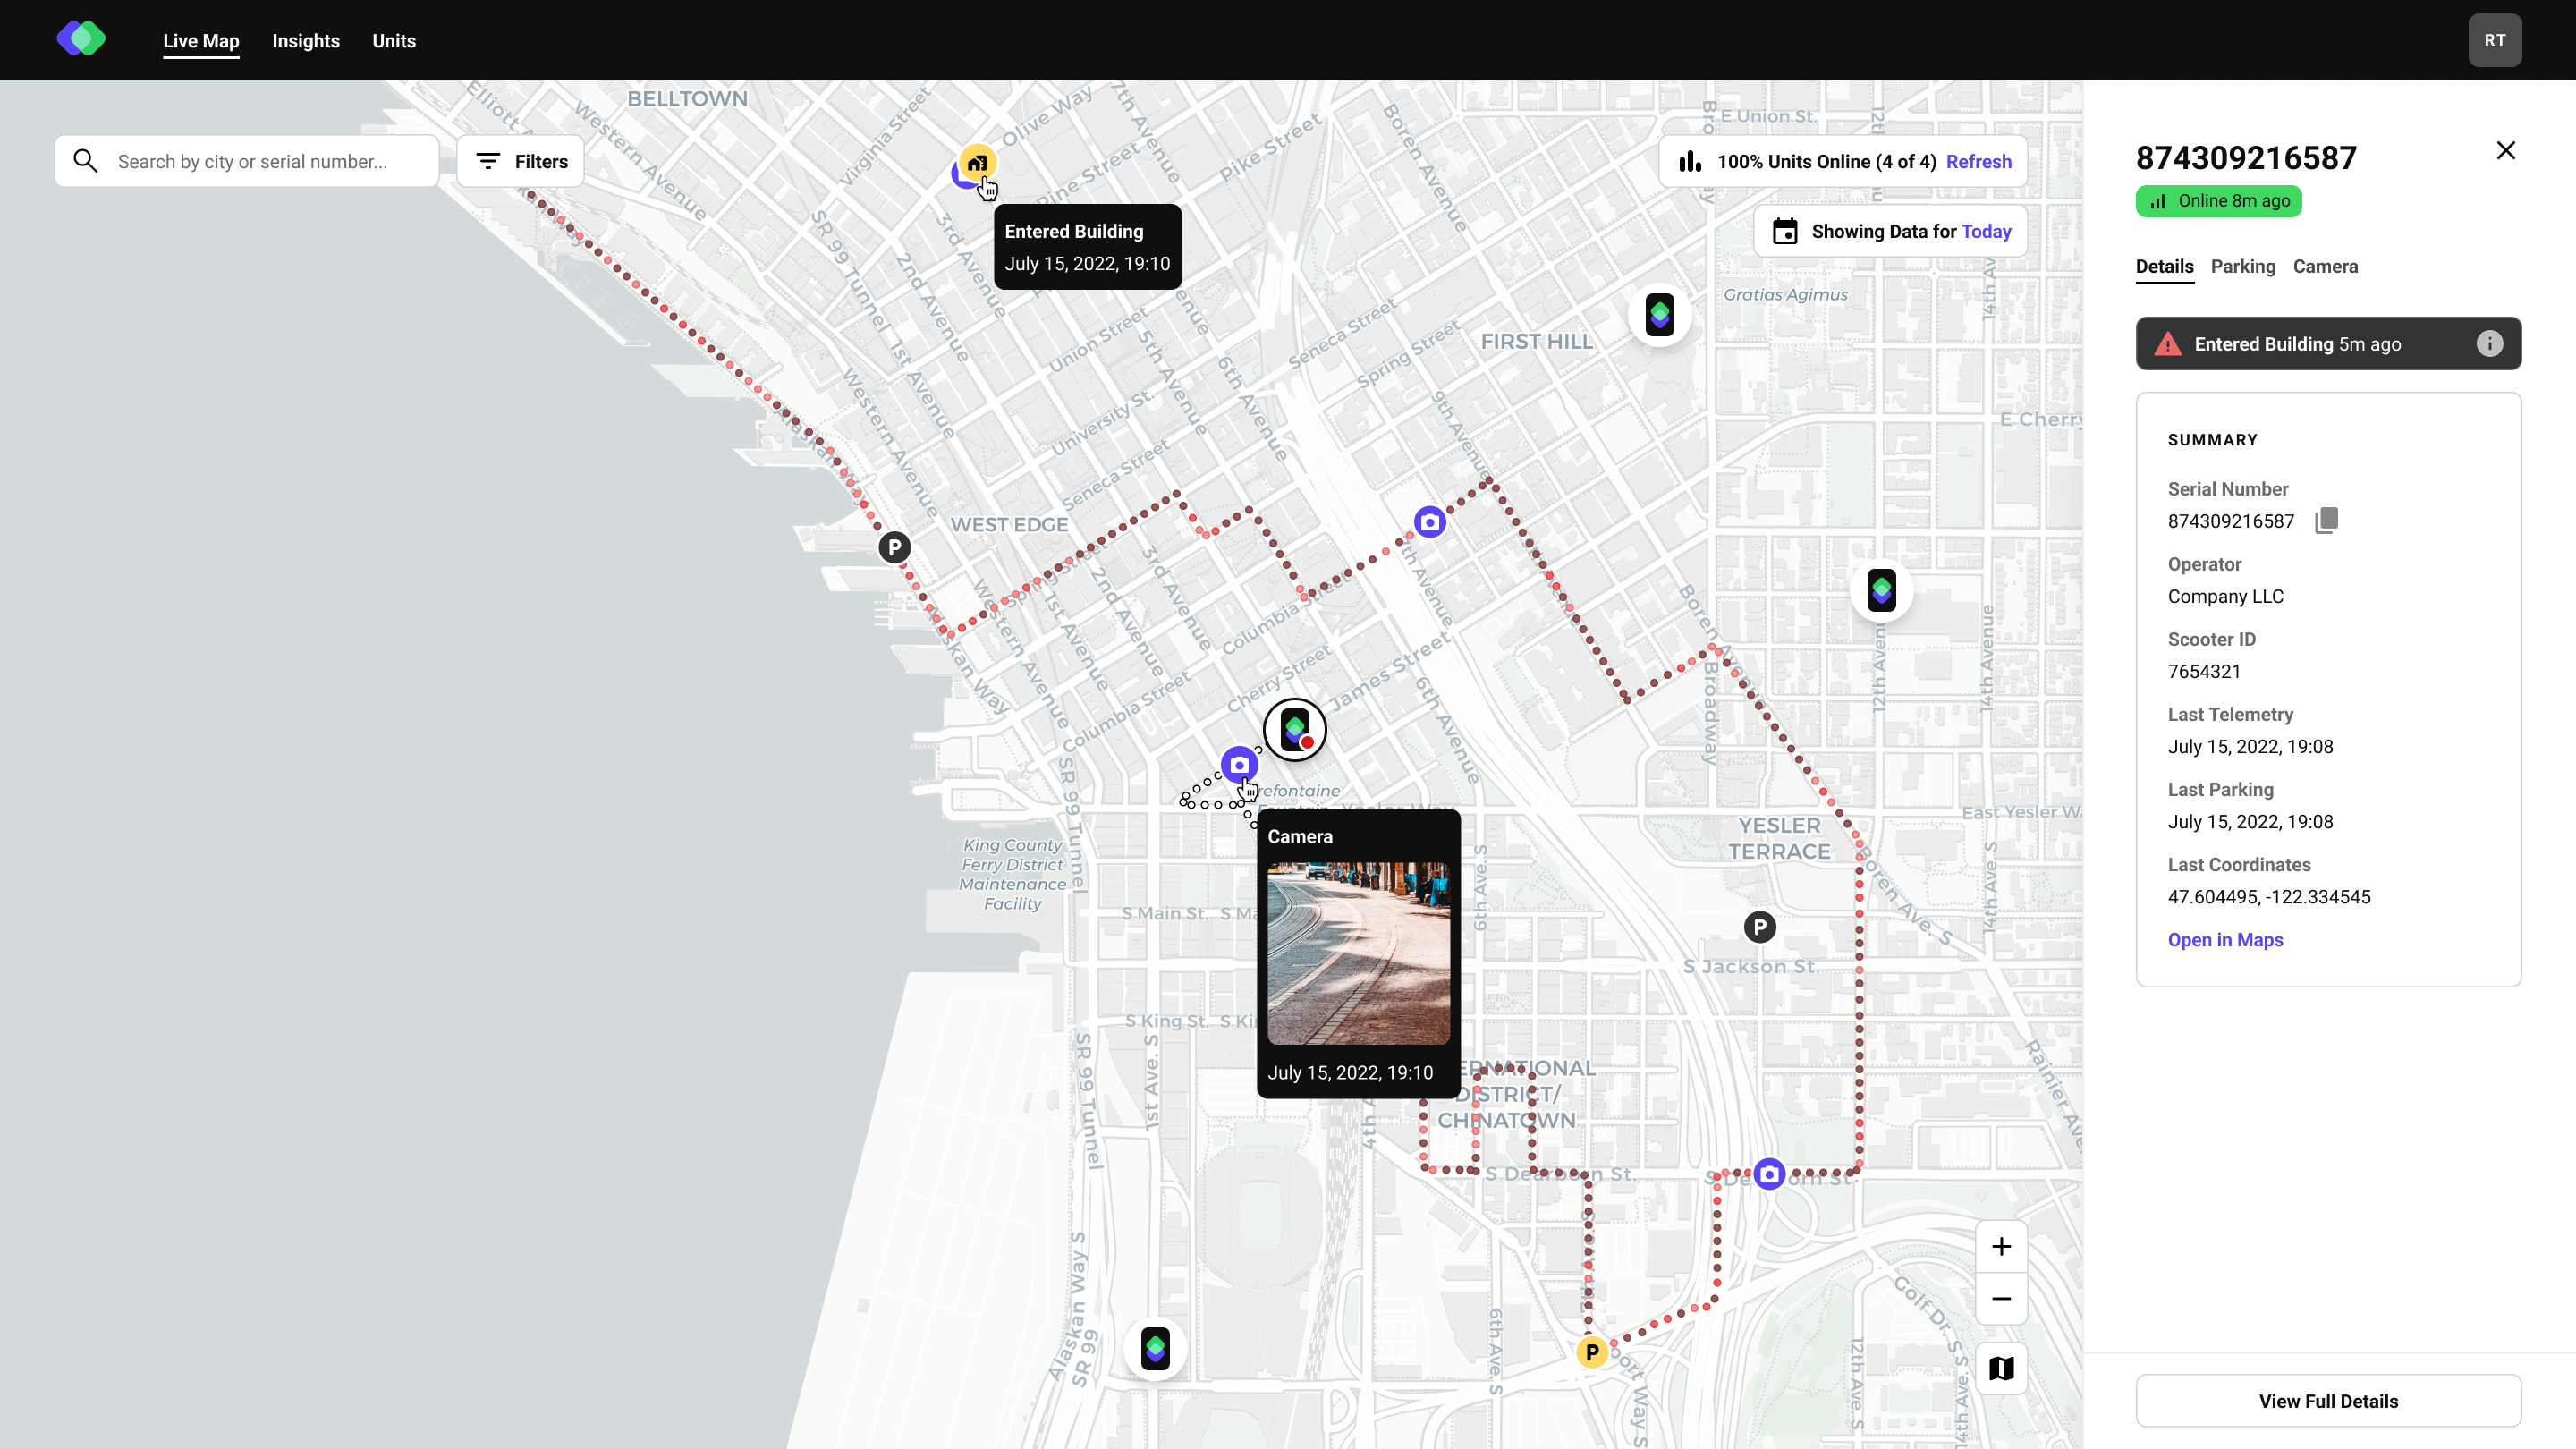Viewport: 2576px width, 1449px height.
Task: Click the yellow parking marker at route start
Action: 1592,1352
